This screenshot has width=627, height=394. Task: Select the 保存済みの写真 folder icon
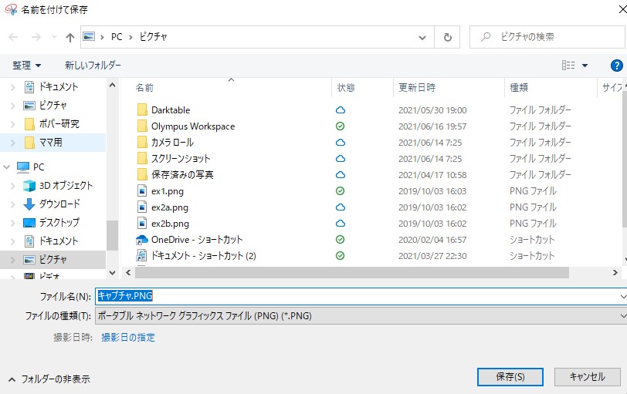click(x=142, y=174)
